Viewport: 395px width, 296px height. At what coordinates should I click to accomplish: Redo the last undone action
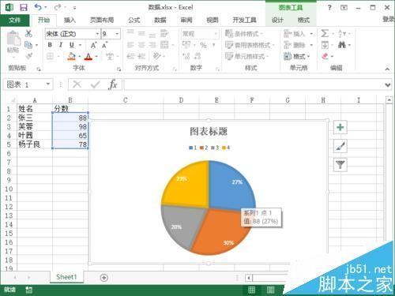(57, 7)
